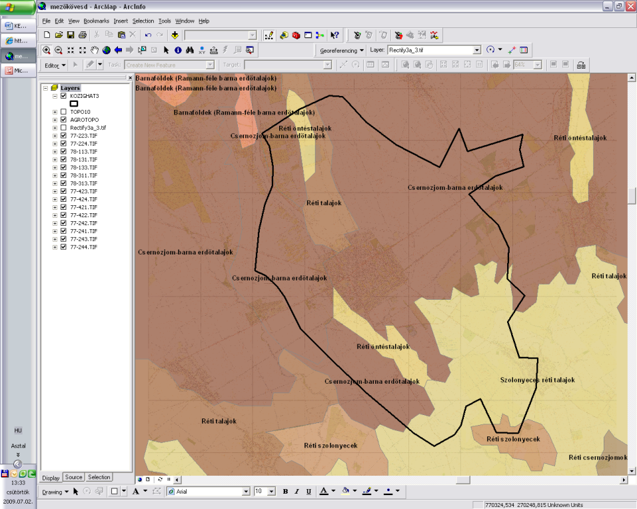Click Add Control Points georeferencing tool
The height and width of the screenshot is (509, 637).
(x=512, y=50)
